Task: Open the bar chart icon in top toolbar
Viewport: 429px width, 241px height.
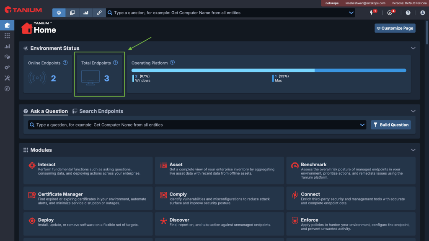Action: 85,13
